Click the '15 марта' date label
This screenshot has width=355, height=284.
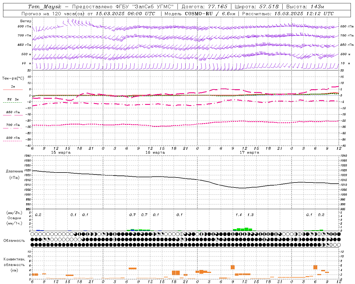click(x=61, y=153)
